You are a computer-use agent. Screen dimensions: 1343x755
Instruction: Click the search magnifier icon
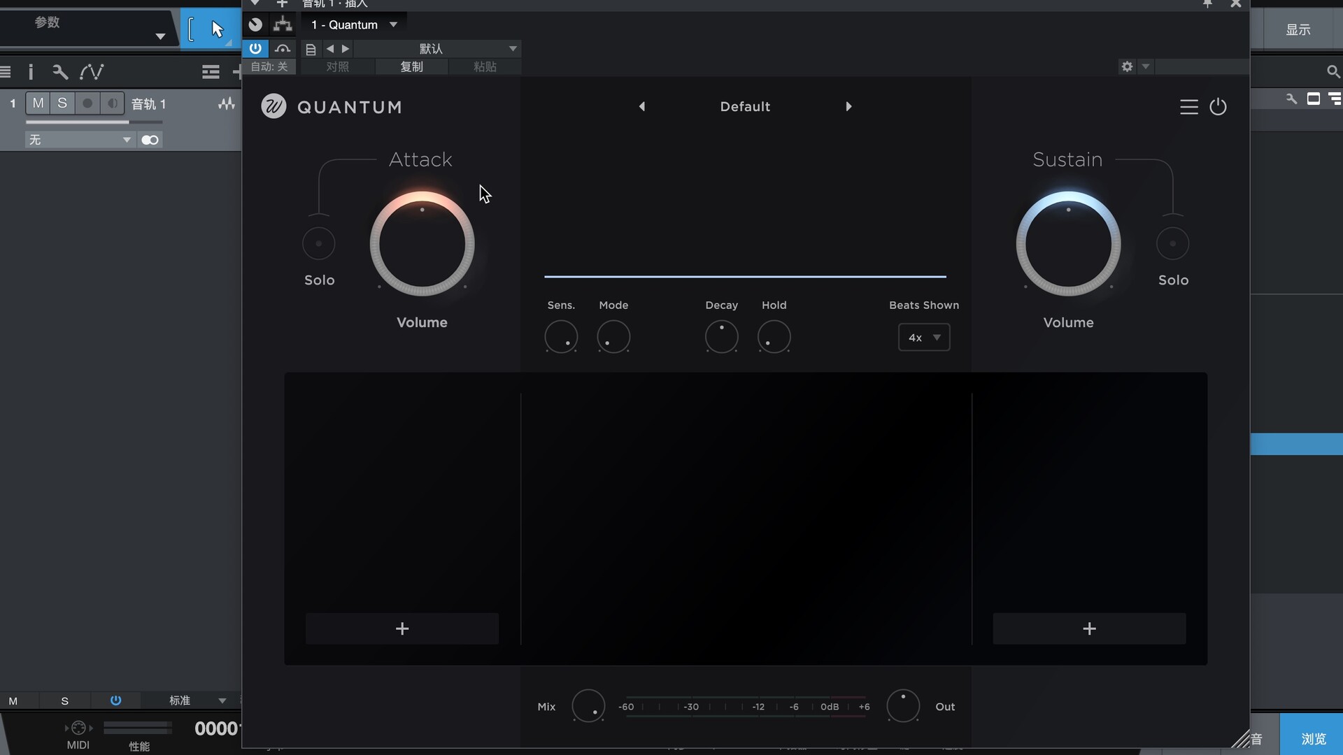click(1333, 72)
